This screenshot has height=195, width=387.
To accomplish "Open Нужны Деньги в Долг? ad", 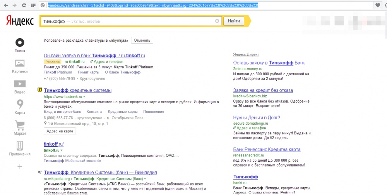I will pyautogui.click(x=257, y=118).
